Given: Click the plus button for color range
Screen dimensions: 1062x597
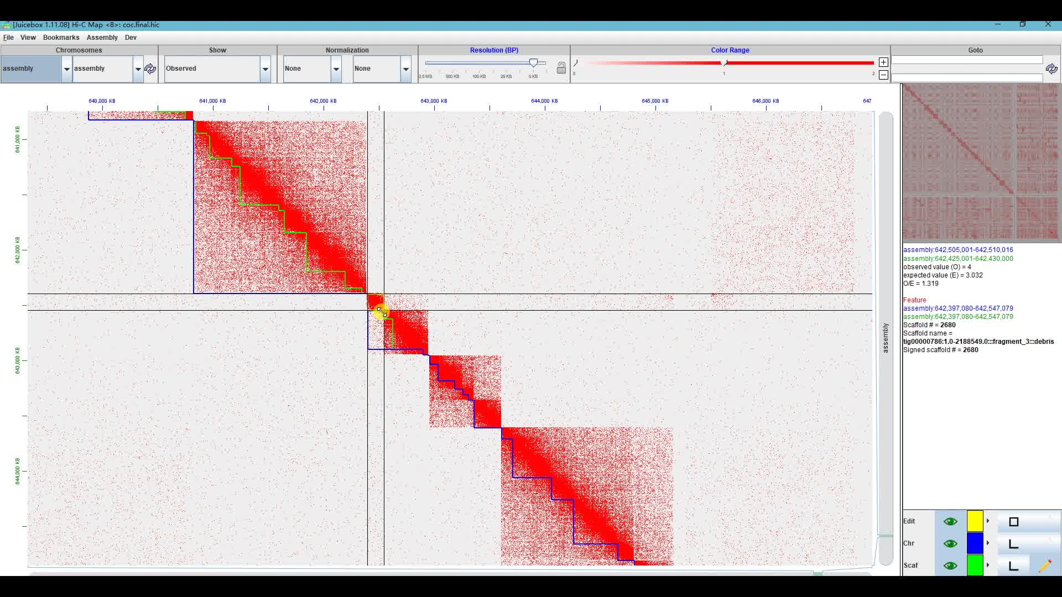Looking at the screenshot, I should [883, 62].
